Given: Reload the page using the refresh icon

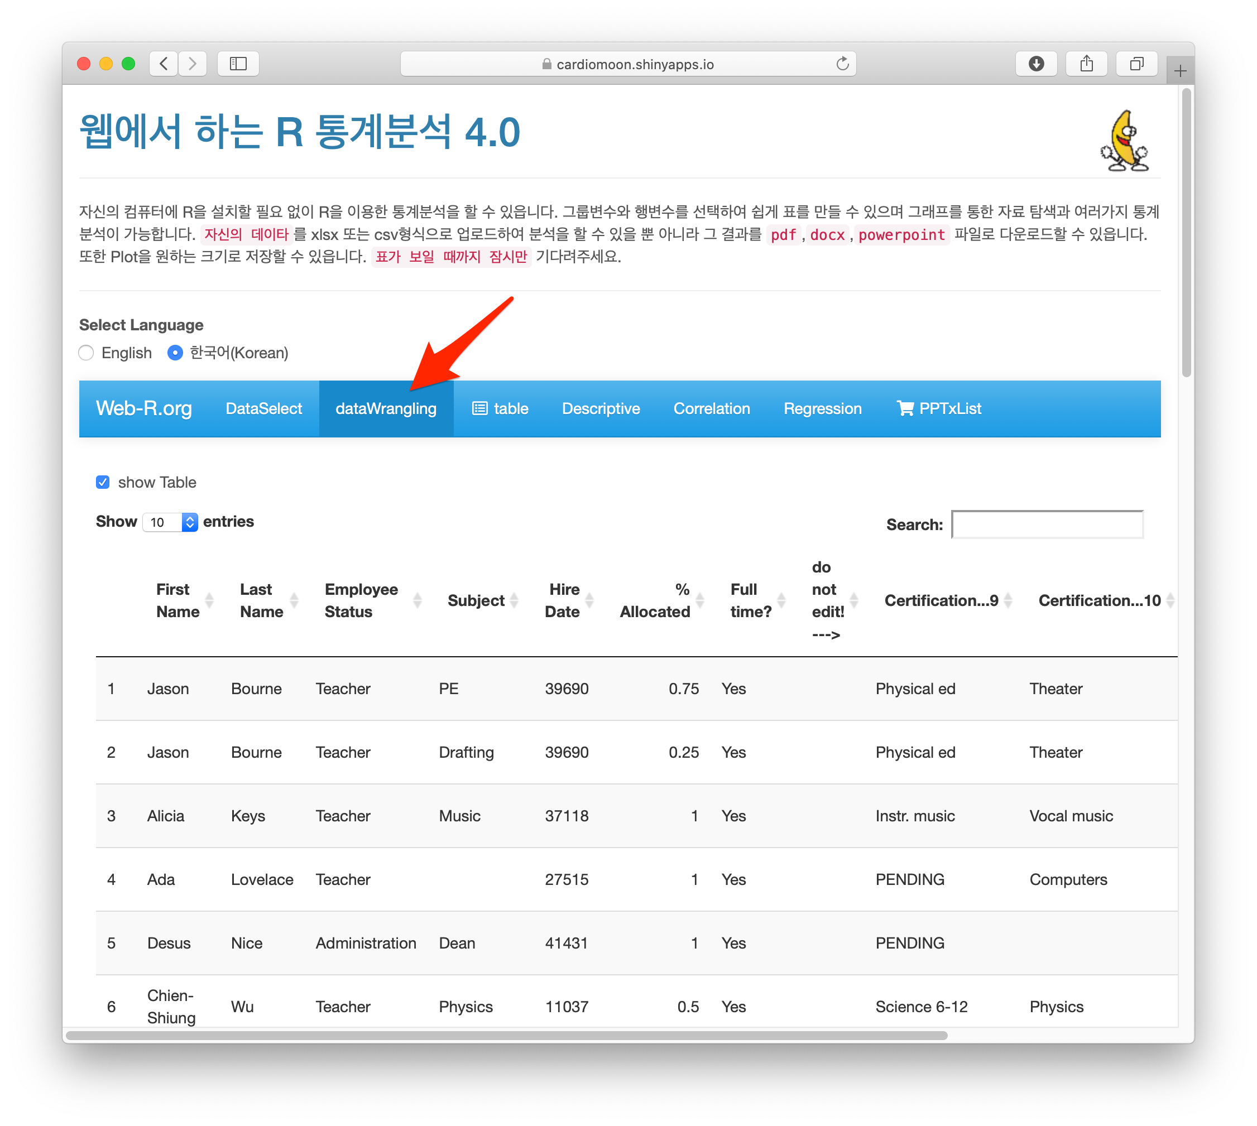Looking at the screenshot, I should pyautogui.click(x=842, y=64).
